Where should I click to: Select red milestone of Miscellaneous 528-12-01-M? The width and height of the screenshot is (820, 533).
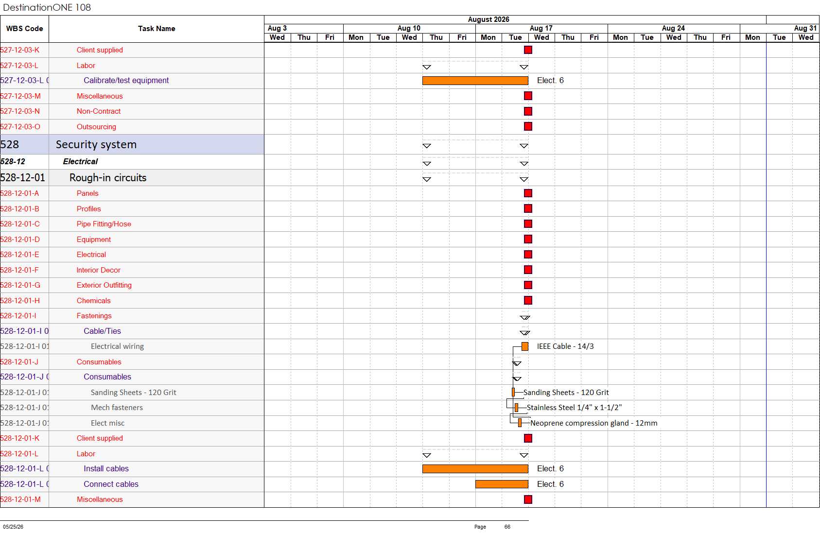(528, 499)
